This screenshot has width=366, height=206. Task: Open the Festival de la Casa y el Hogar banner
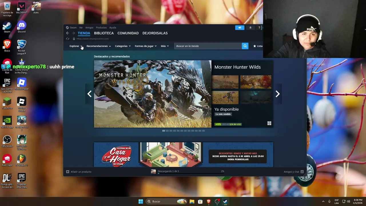[184, 154]
